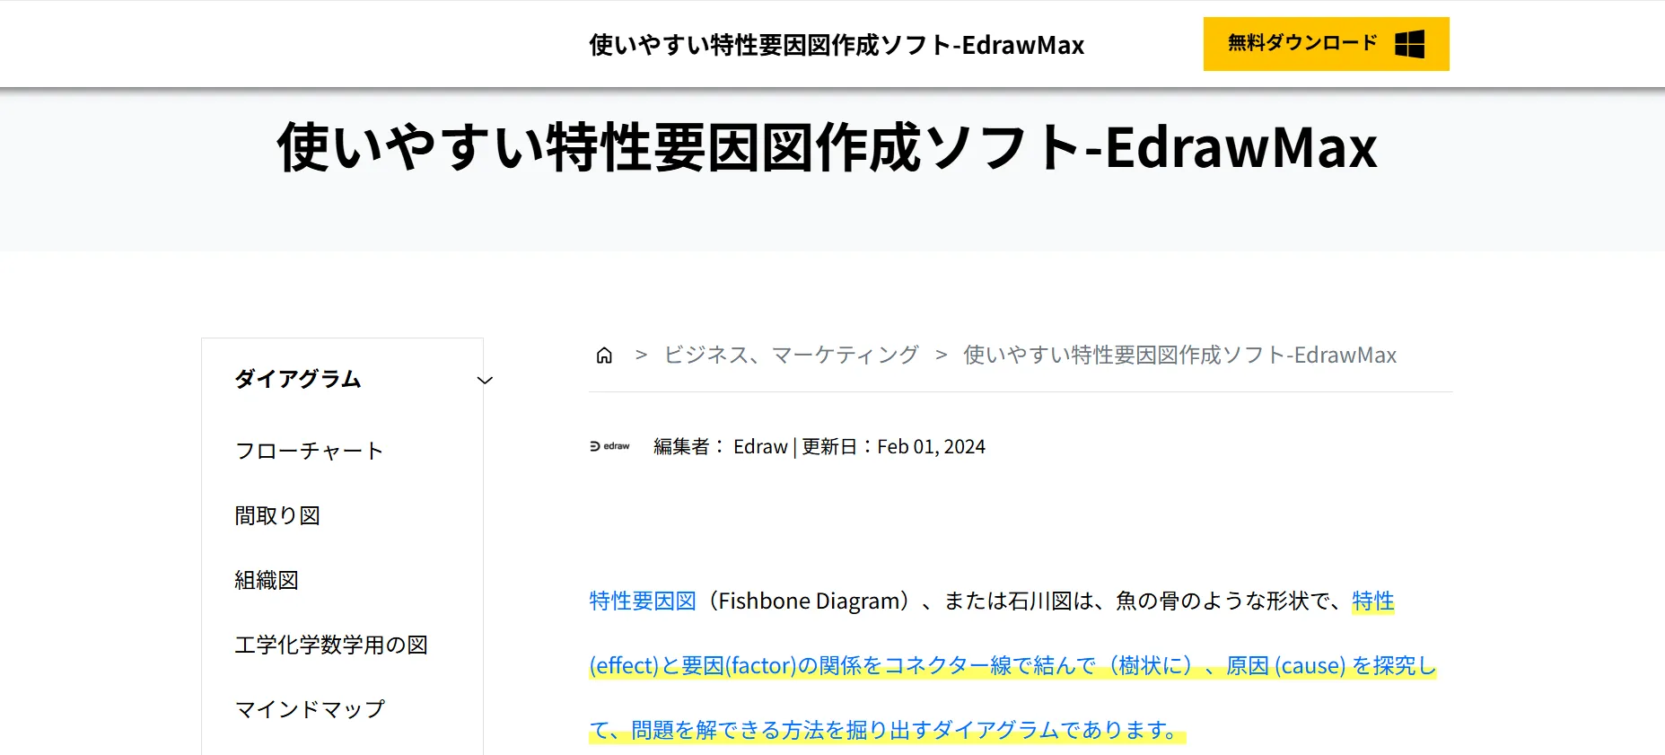Image resolution: width=1665 pixels, height=755 pixels.
Task: Click the editor name Edraw in the byline
Action: click(760, 447)
